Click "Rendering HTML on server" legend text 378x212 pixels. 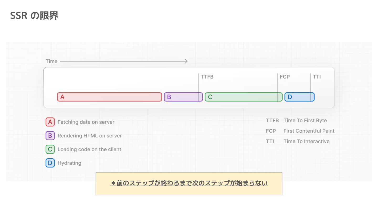[90, 136]
